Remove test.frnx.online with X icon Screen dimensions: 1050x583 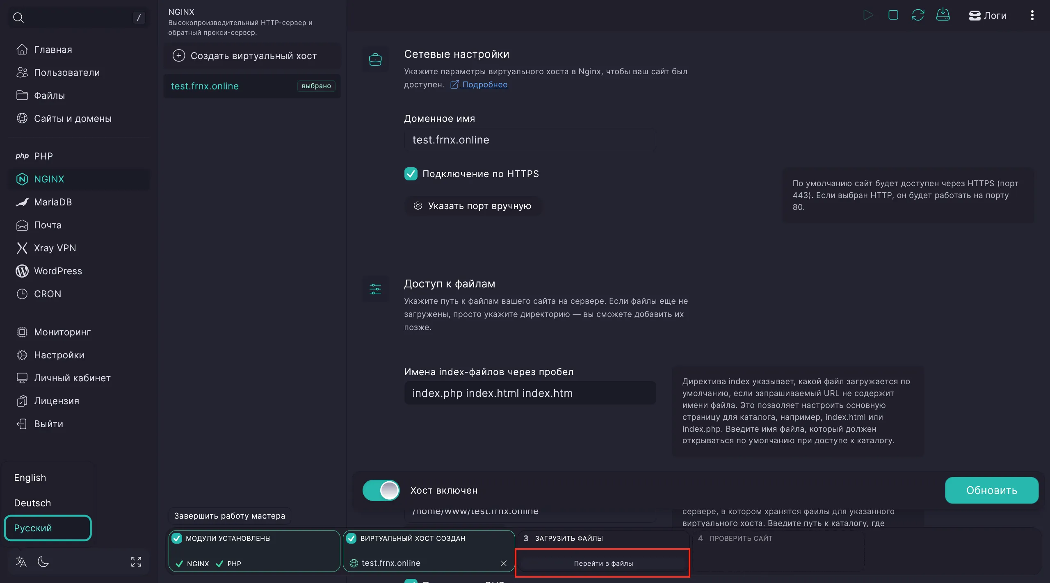504,563
